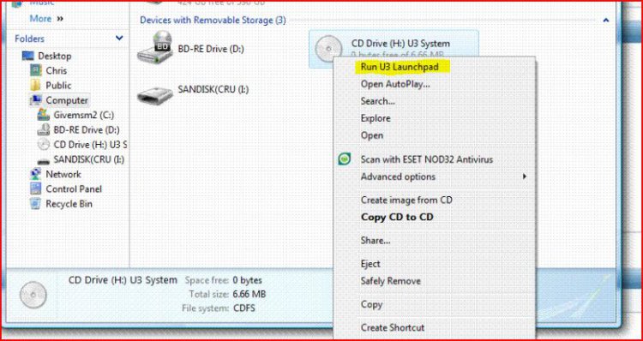Choose Create image from CD

406,200
